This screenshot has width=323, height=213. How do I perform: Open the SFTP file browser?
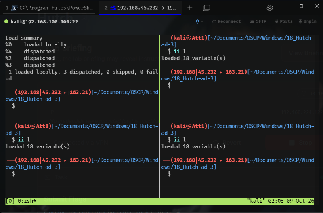(x=258, y=21)
